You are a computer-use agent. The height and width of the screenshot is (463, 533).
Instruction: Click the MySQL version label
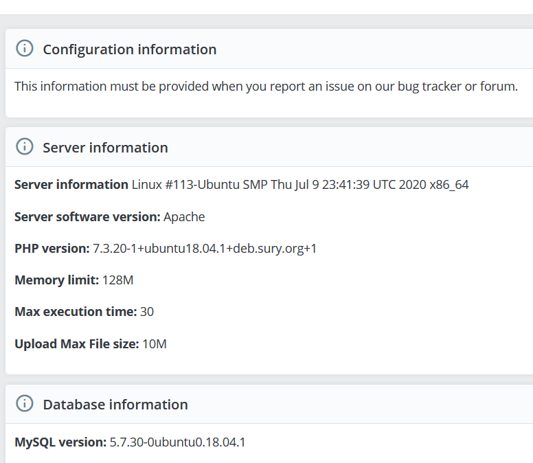click(60, 442)
